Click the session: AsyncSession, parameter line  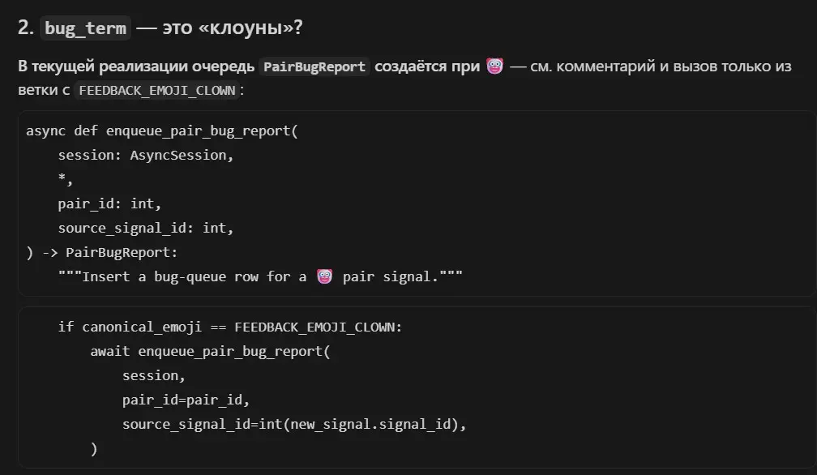146,155
